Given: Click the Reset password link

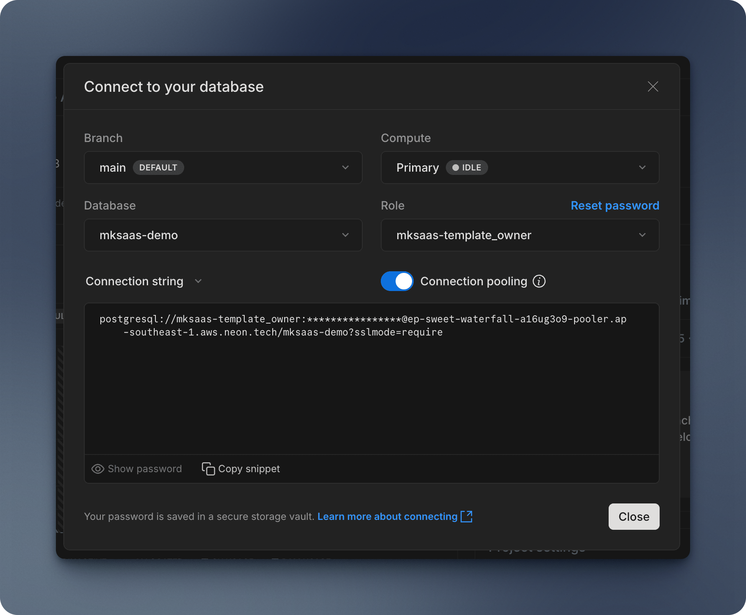Looking at the screenshot, I should click(x=614, y=205).
